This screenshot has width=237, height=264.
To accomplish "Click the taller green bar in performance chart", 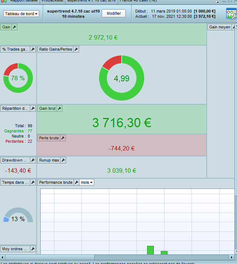I will point(150,250).
